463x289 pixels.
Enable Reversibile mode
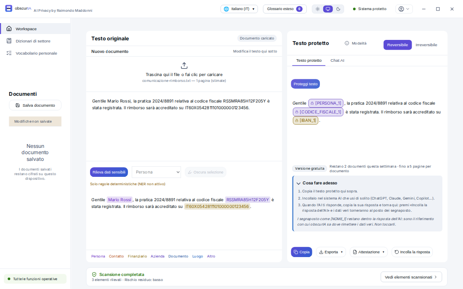coord(397,45)
